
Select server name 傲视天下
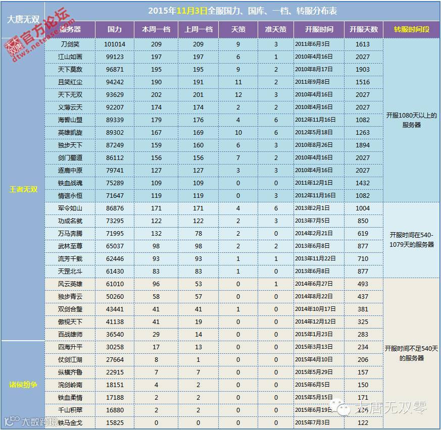pos(70,322)
